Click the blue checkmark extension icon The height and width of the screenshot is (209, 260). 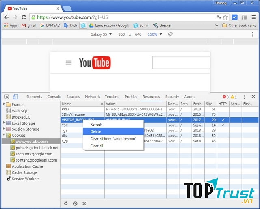(235, 17)
